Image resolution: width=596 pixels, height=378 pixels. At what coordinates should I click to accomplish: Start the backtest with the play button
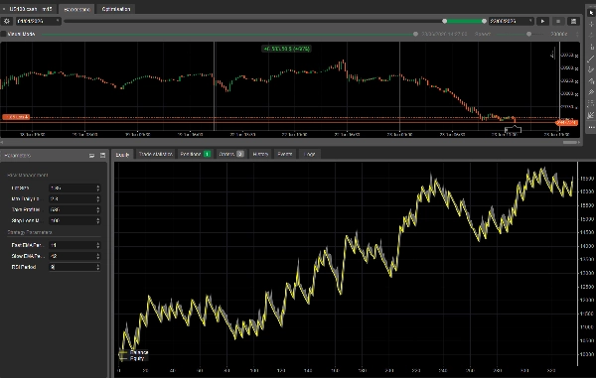click(x=542, y=21)
